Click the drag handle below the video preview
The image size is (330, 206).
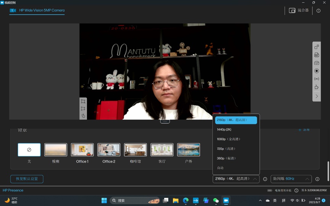(165, 121)
